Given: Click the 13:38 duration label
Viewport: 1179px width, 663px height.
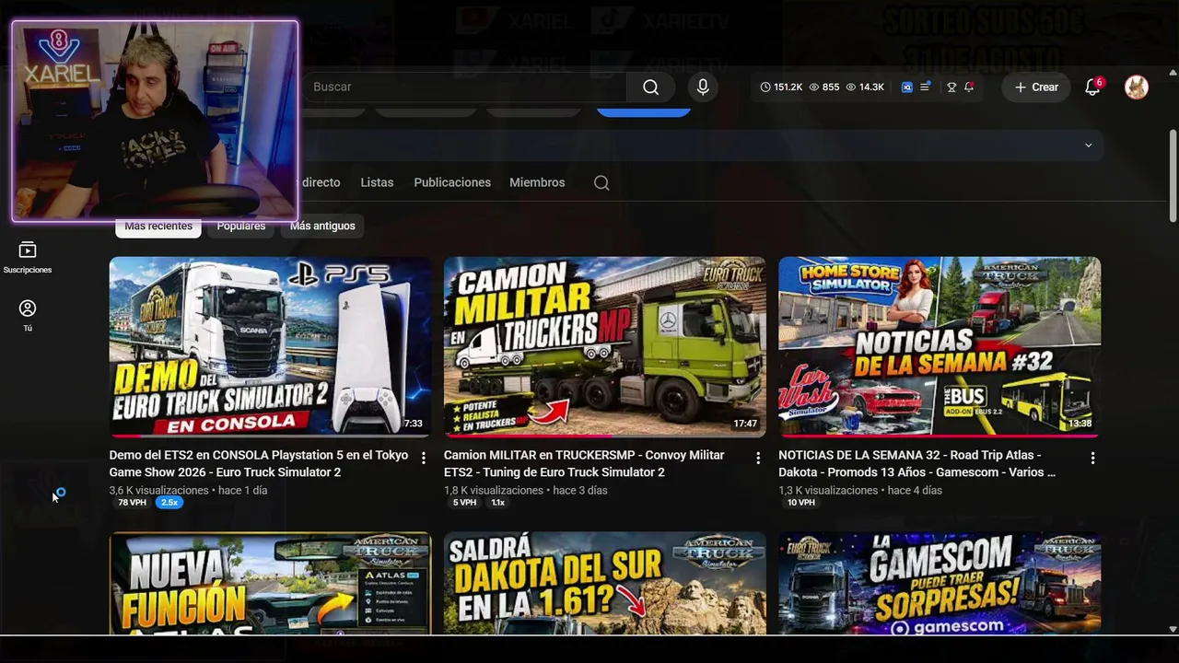Looking at the screenshot, I should (x=1080, y=425).
